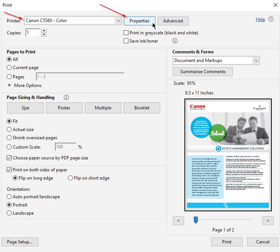Image resolution: width=280 pixels, height=252 pixels.
Task: Decrease copies with the down spinner arrow
Action: [x=44, y=35]
